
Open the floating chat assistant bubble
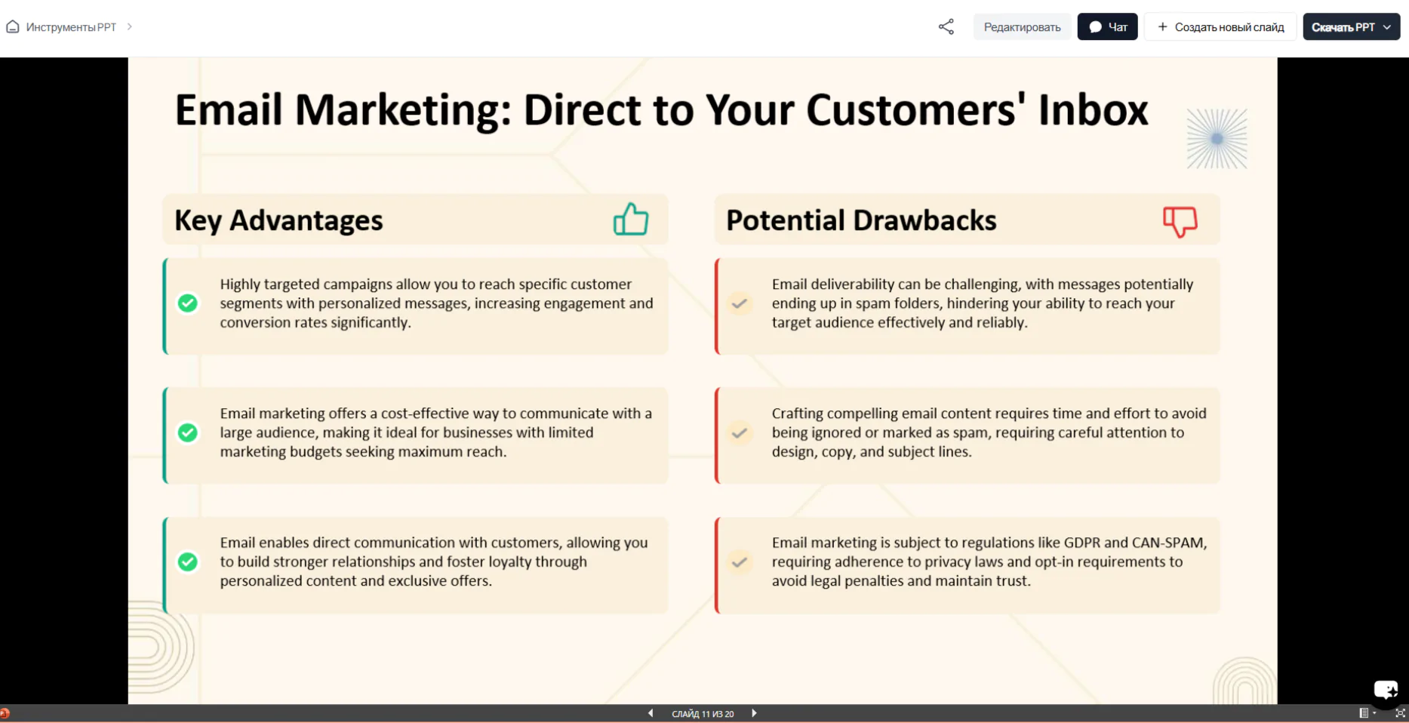click(1386, 690)
